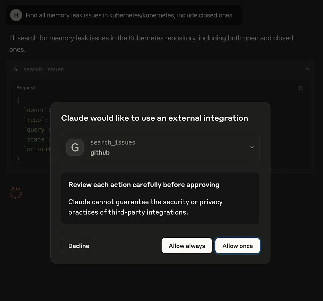Viewport: 323px width, 301px height.
Task: Decline the external integration request
Action: click(x=79, y=246)
